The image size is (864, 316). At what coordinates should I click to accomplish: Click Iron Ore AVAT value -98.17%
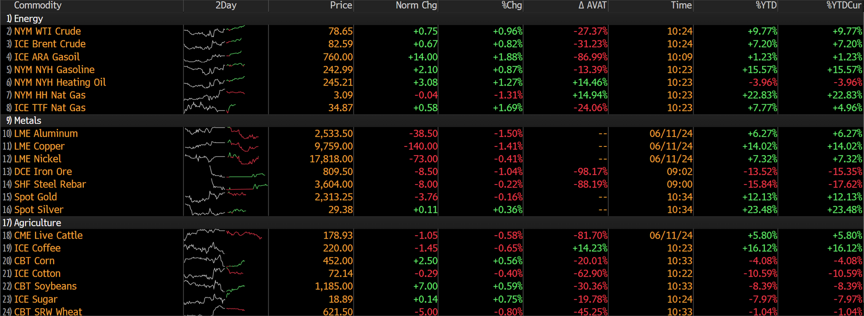point(590,171)
